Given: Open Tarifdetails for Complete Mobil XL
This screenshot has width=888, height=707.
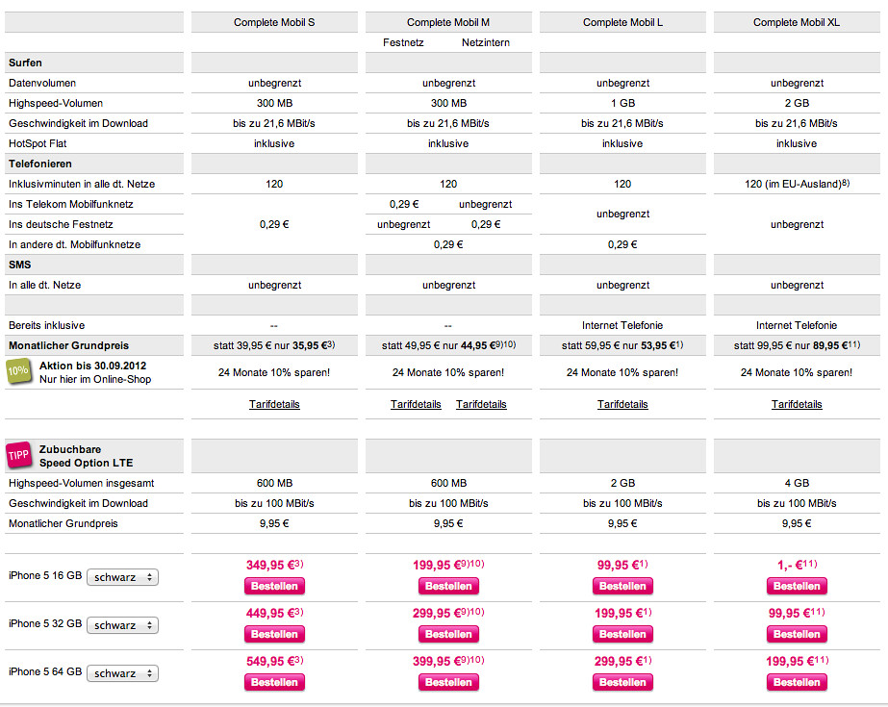Looking at the screenshot, I should [x=797, y=404].
